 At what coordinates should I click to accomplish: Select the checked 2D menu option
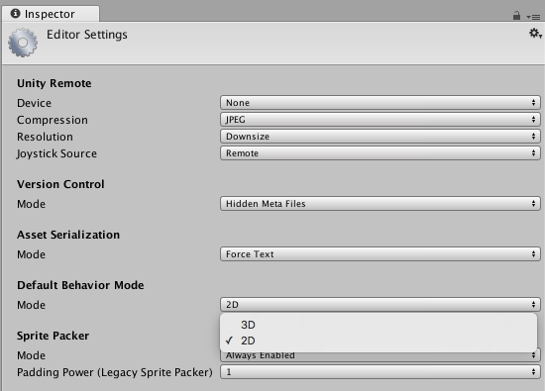(x=379, y=341)
